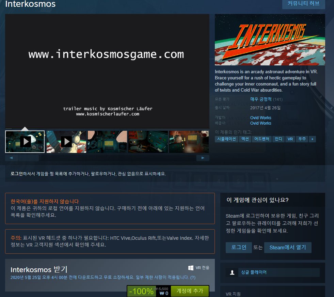Click the VR 지원 section label
The image size is (334, 297).
[233, 294]
